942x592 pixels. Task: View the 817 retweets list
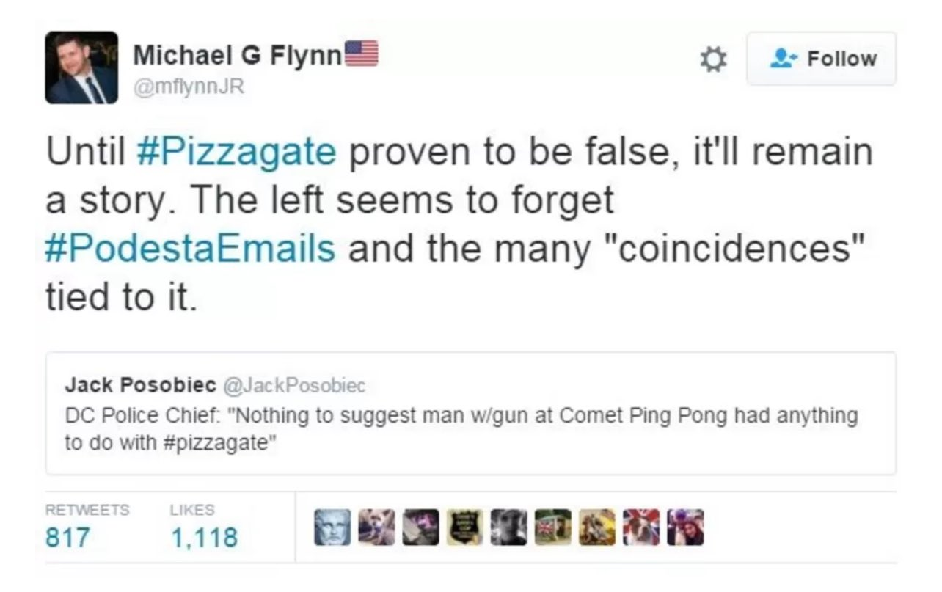[x=67, y=538]
